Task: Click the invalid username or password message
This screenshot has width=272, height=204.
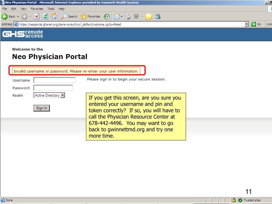Action: [x=76, y=71]
